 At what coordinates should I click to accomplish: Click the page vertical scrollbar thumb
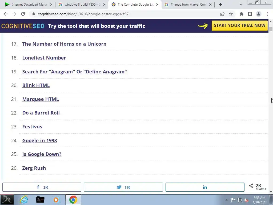click(x=271, y=29)
